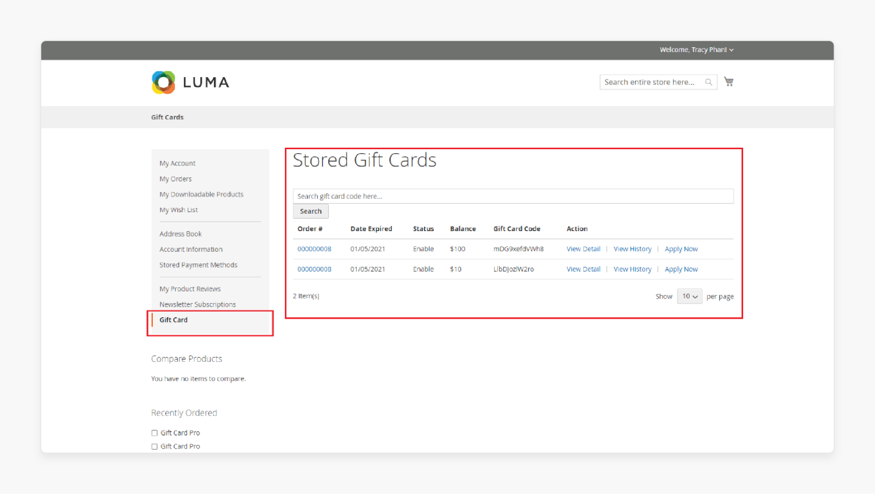Click the shopping cart icon
Screen dimensions: 875x494
tap(729, 82)
